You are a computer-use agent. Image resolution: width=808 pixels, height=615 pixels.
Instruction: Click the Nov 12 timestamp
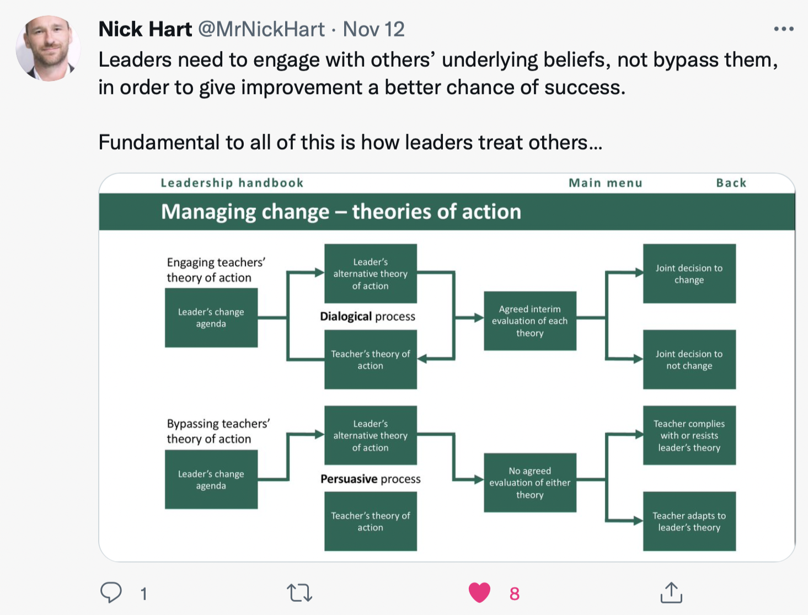(x=374, y=29)
